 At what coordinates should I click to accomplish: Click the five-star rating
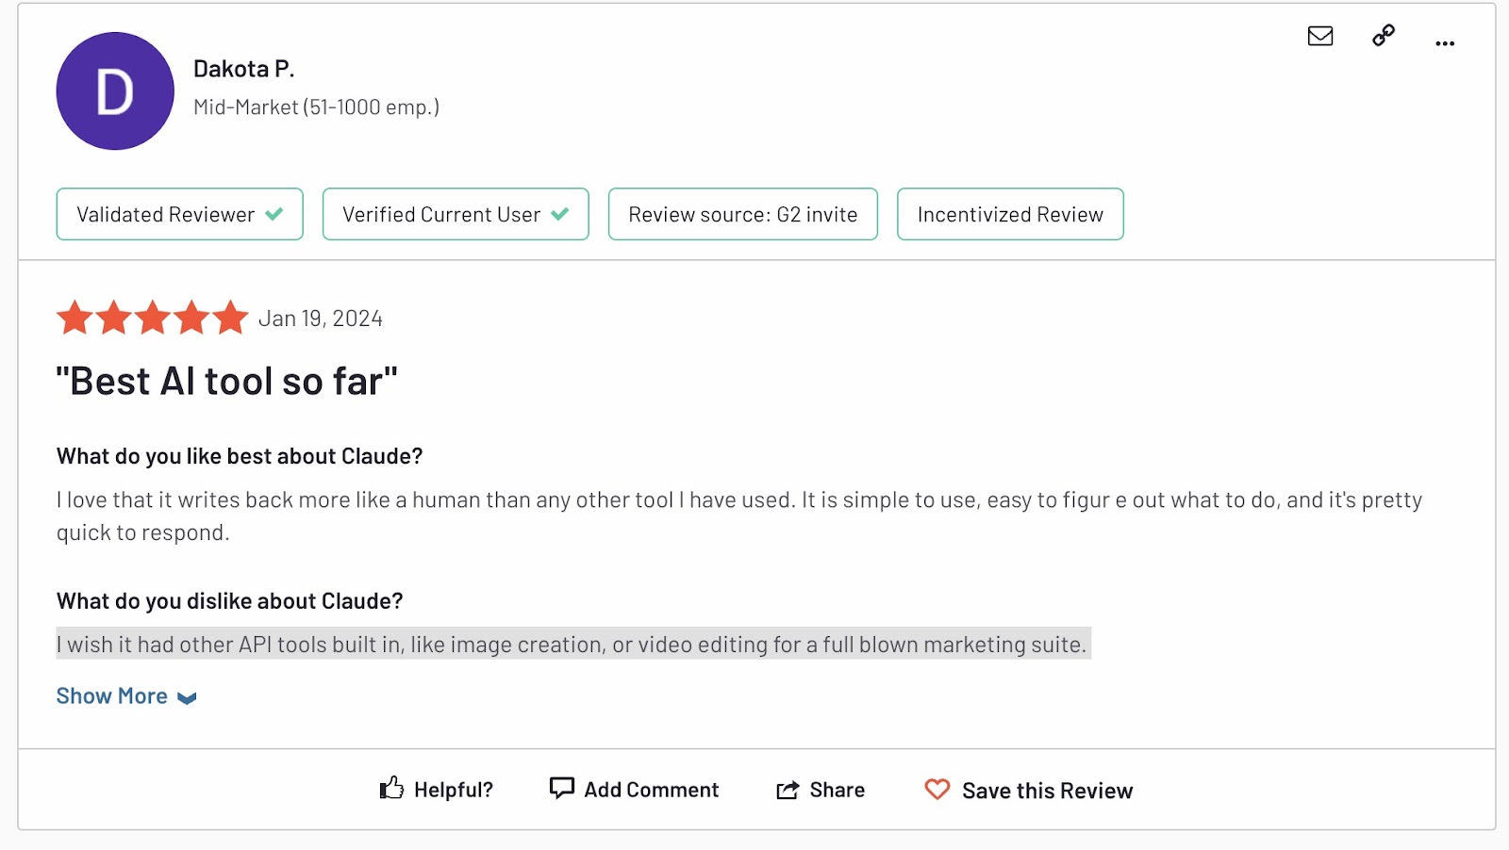(x=152, y=318)
